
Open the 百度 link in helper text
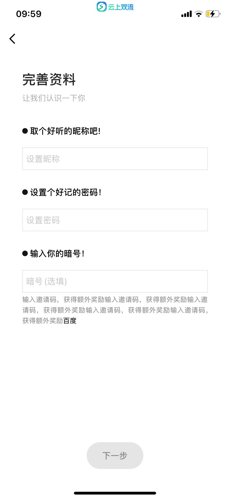70,321
